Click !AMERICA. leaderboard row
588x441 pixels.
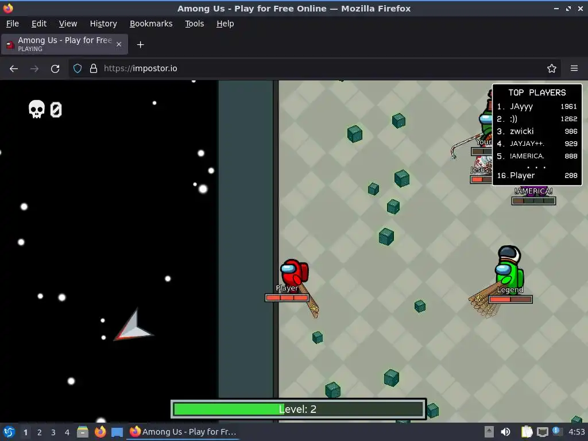point(537,156)
